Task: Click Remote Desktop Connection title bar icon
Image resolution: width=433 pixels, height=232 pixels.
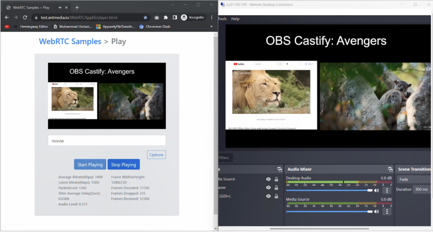Action: click(x=222, y=4)
